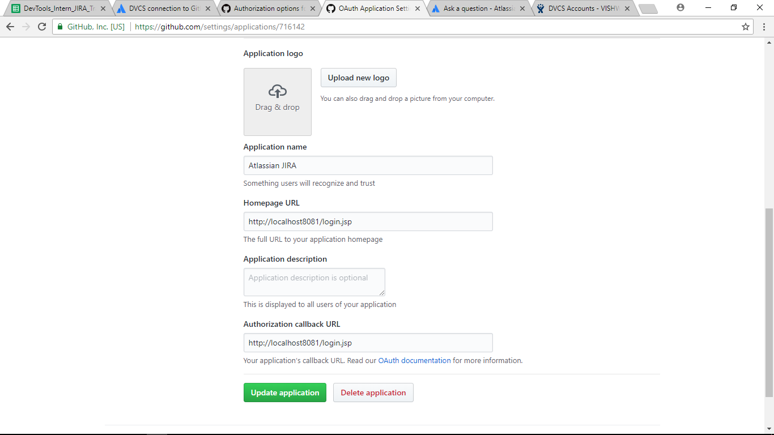Click the Homepage URL label
This screenshot has height=435, width=774.
click(x=271, y=203)
